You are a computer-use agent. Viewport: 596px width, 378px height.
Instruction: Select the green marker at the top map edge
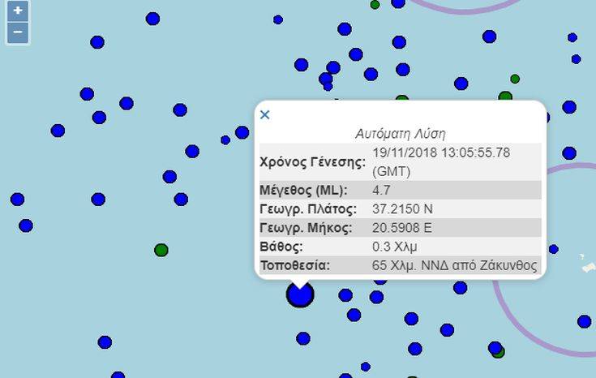[375, 4]
